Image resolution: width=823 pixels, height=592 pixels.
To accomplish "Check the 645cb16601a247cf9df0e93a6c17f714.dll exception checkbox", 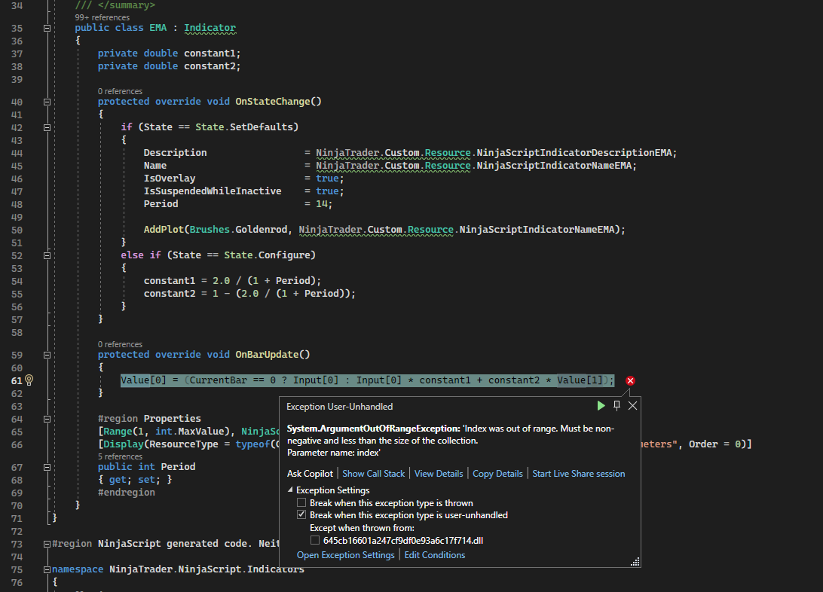I will 315,540.
